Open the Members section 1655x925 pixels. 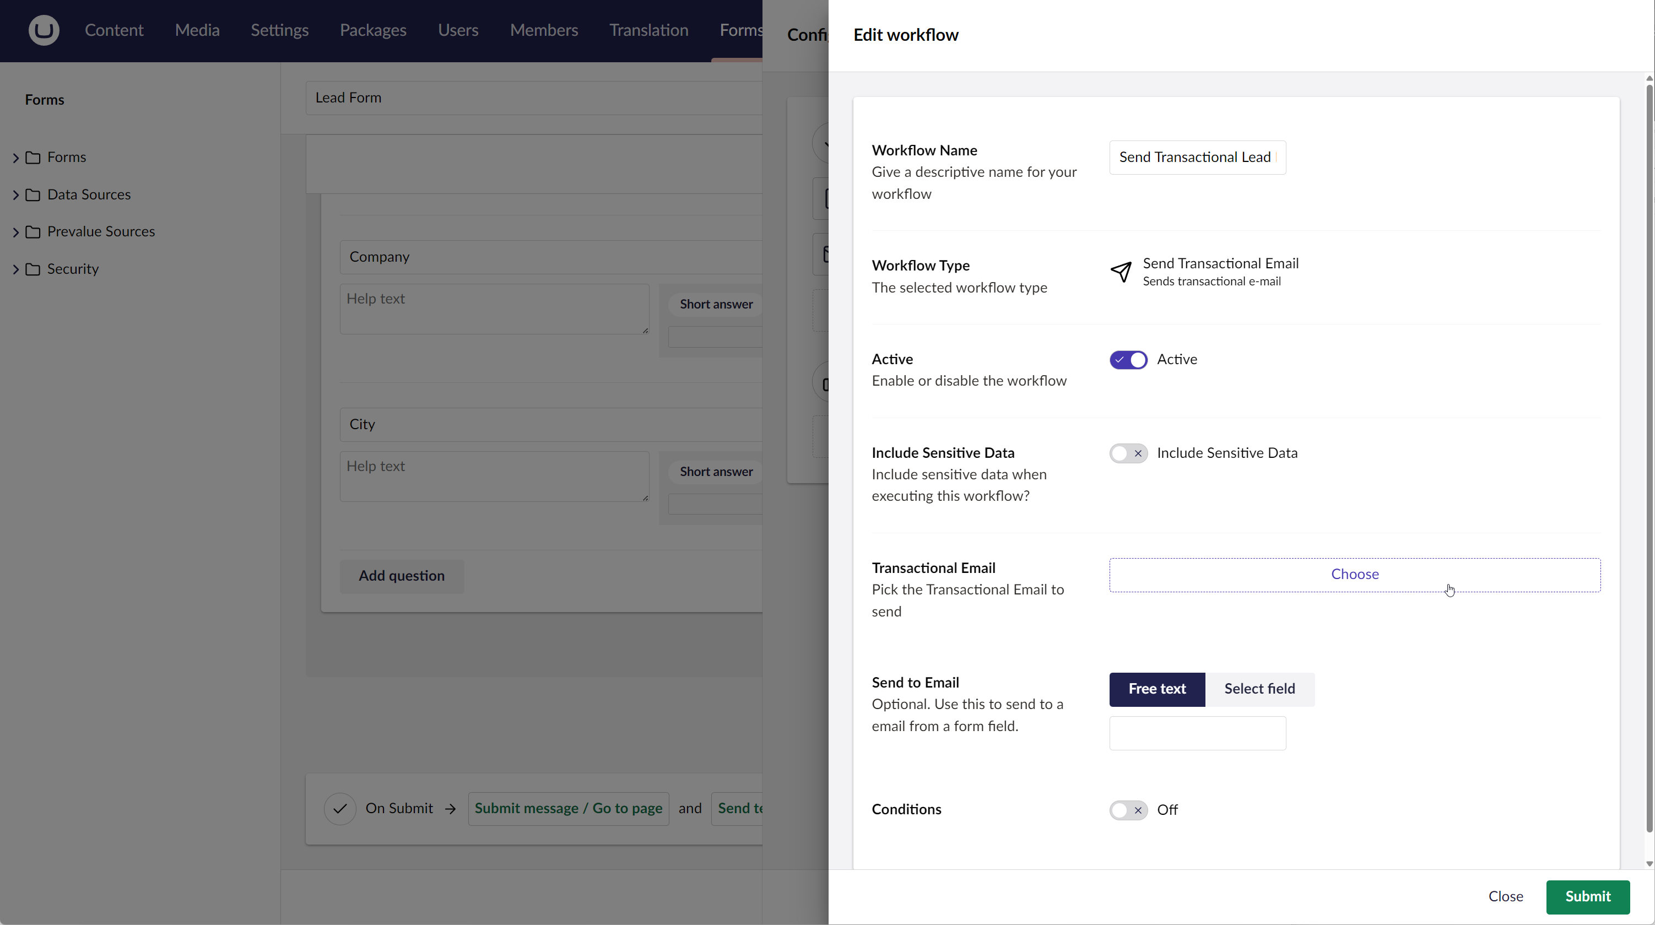coord(544,30)
